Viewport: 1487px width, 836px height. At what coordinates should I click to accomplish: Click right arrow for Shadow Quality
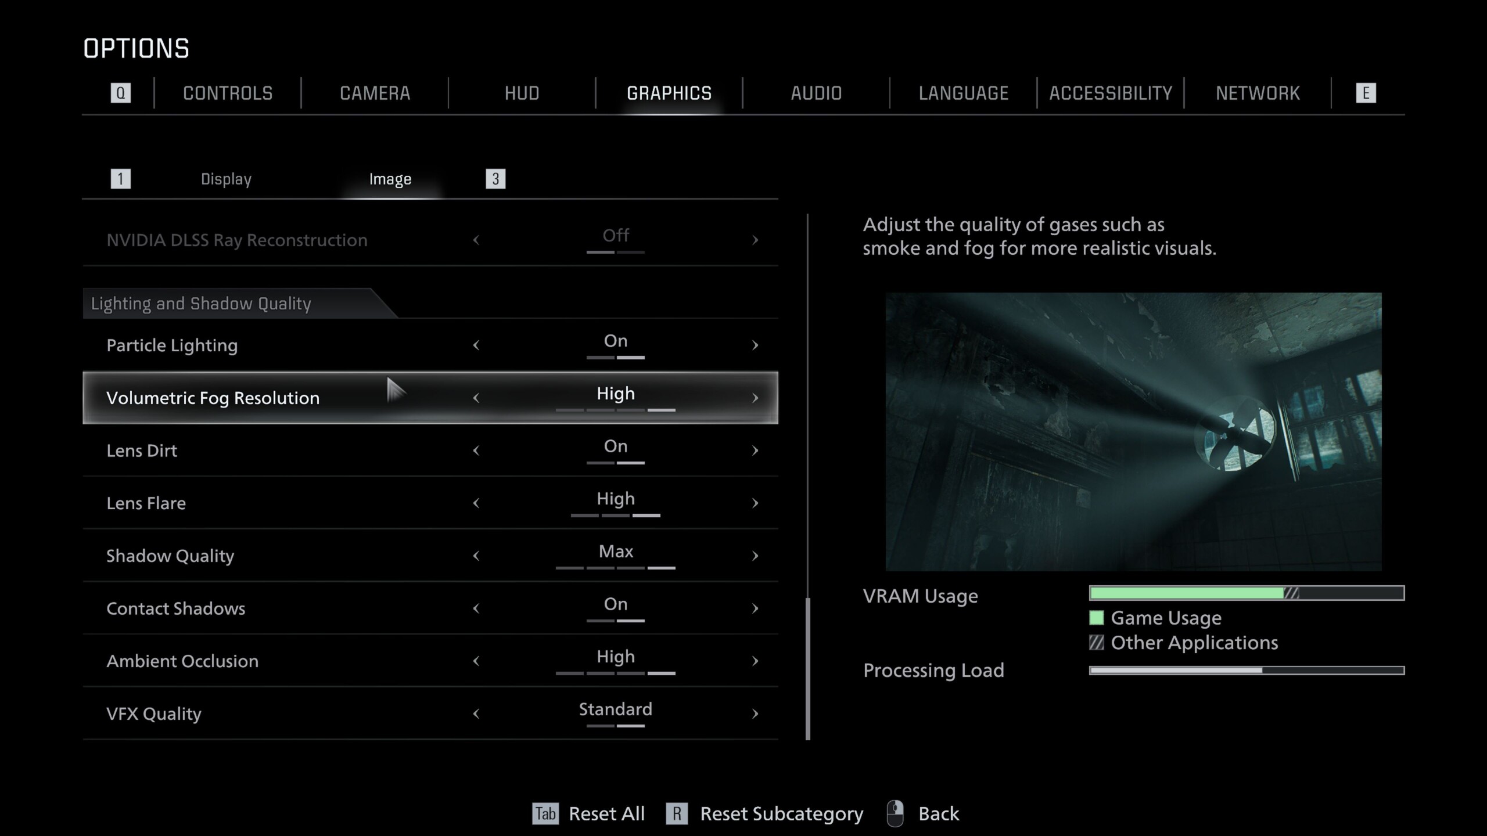[x=755, y=556]
